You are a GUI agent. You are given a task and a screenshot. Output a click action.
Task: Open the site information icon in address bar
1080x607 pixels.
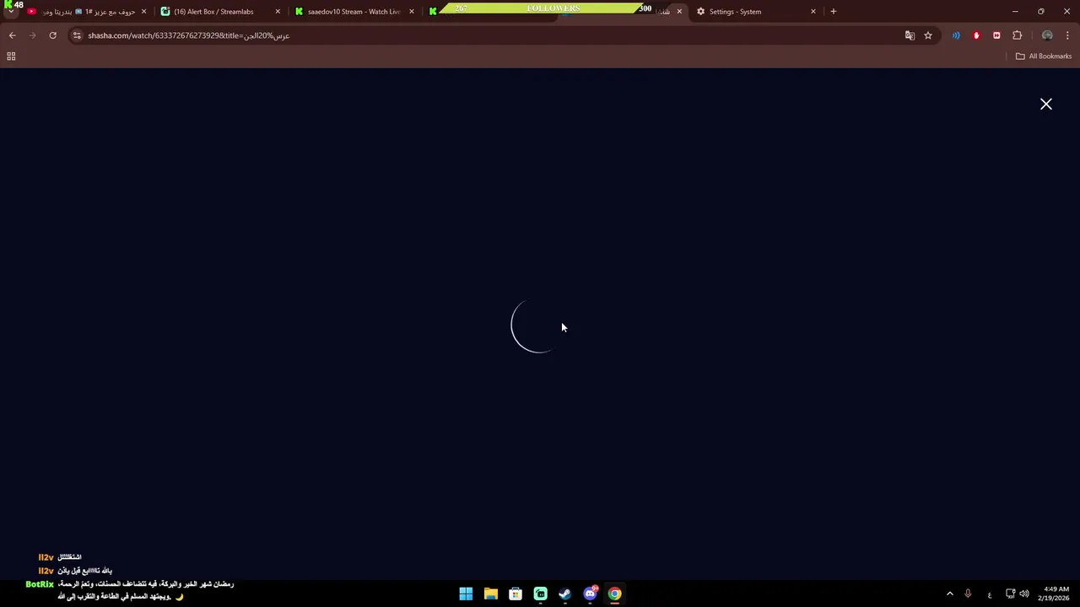pos(77,35)
